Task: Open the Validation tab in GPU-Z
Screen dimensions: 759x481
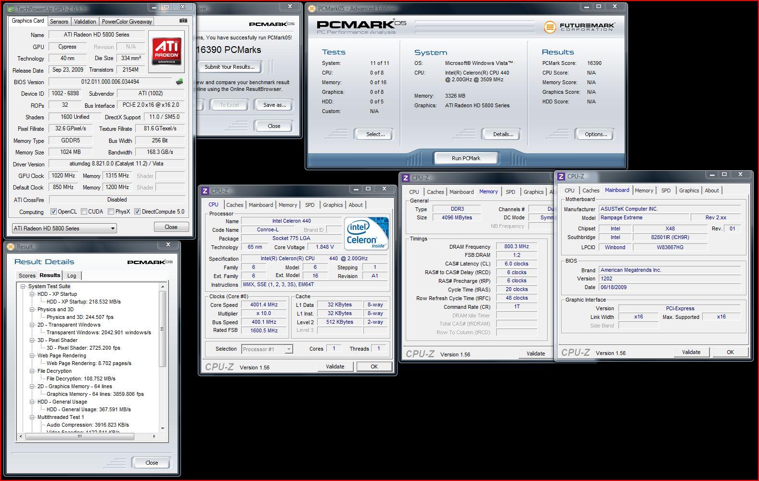Action: pyautogui.click(x=85, y=21)
